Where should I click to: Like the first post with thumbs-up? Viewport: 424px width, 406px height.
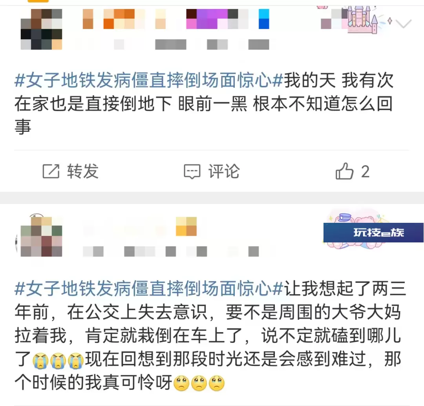point(344,171)
